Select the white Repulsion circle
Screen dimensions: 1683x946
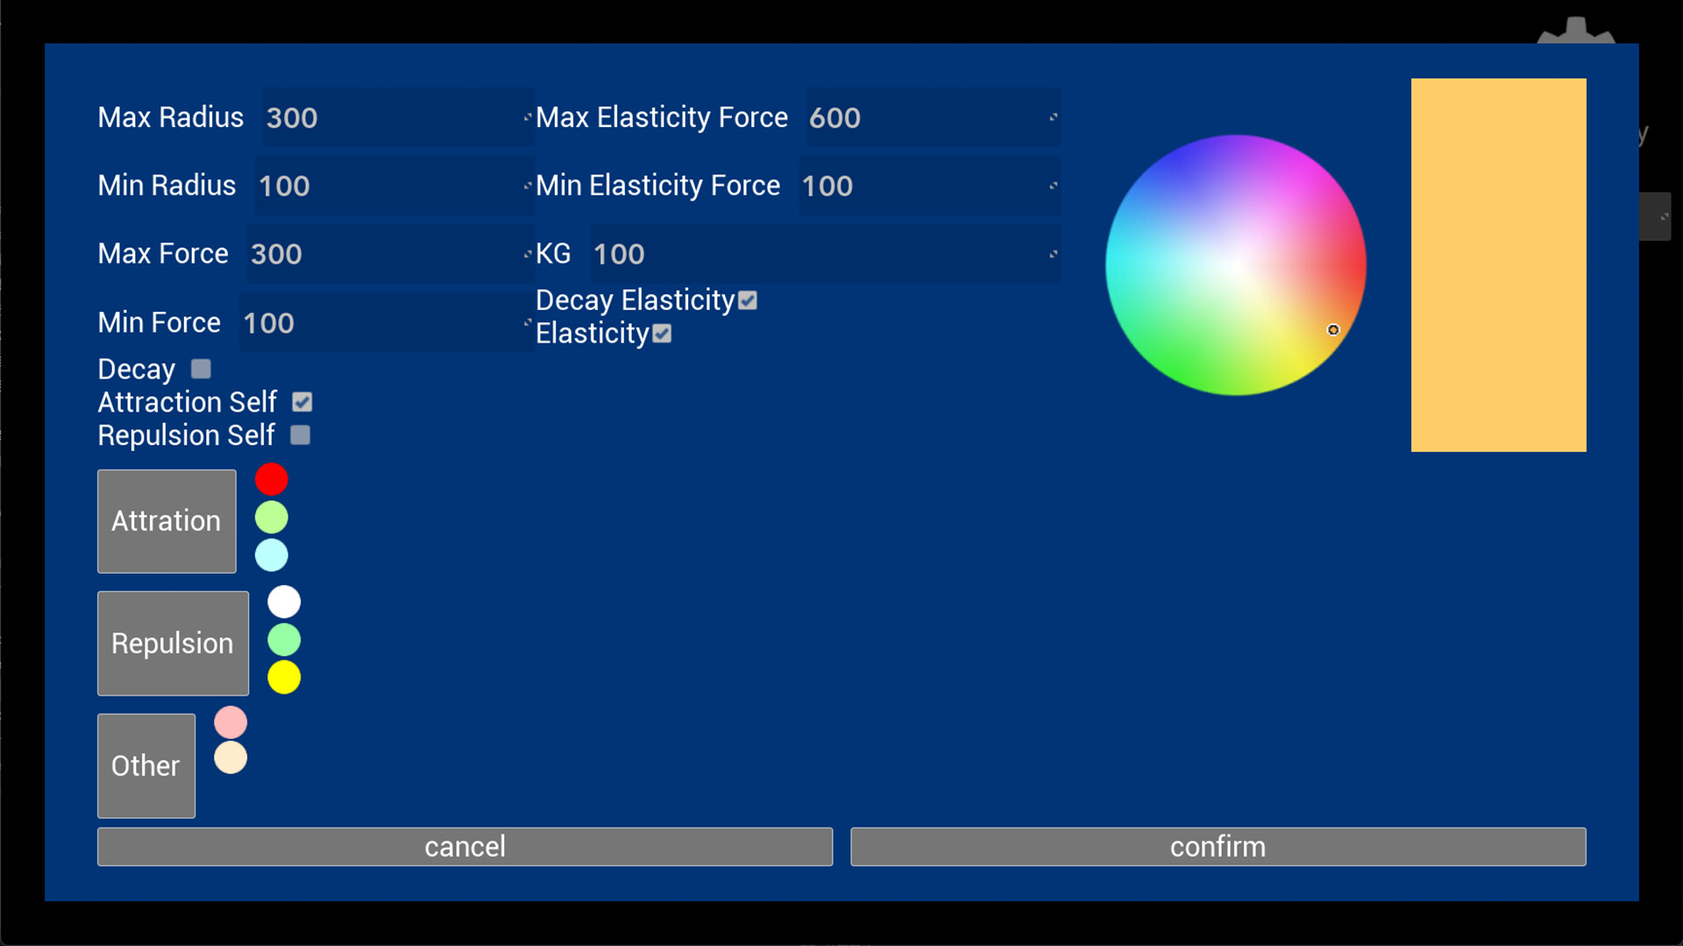pos(283,602)
